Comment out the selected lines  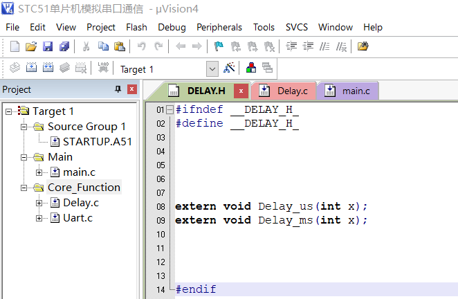point(324,46)
